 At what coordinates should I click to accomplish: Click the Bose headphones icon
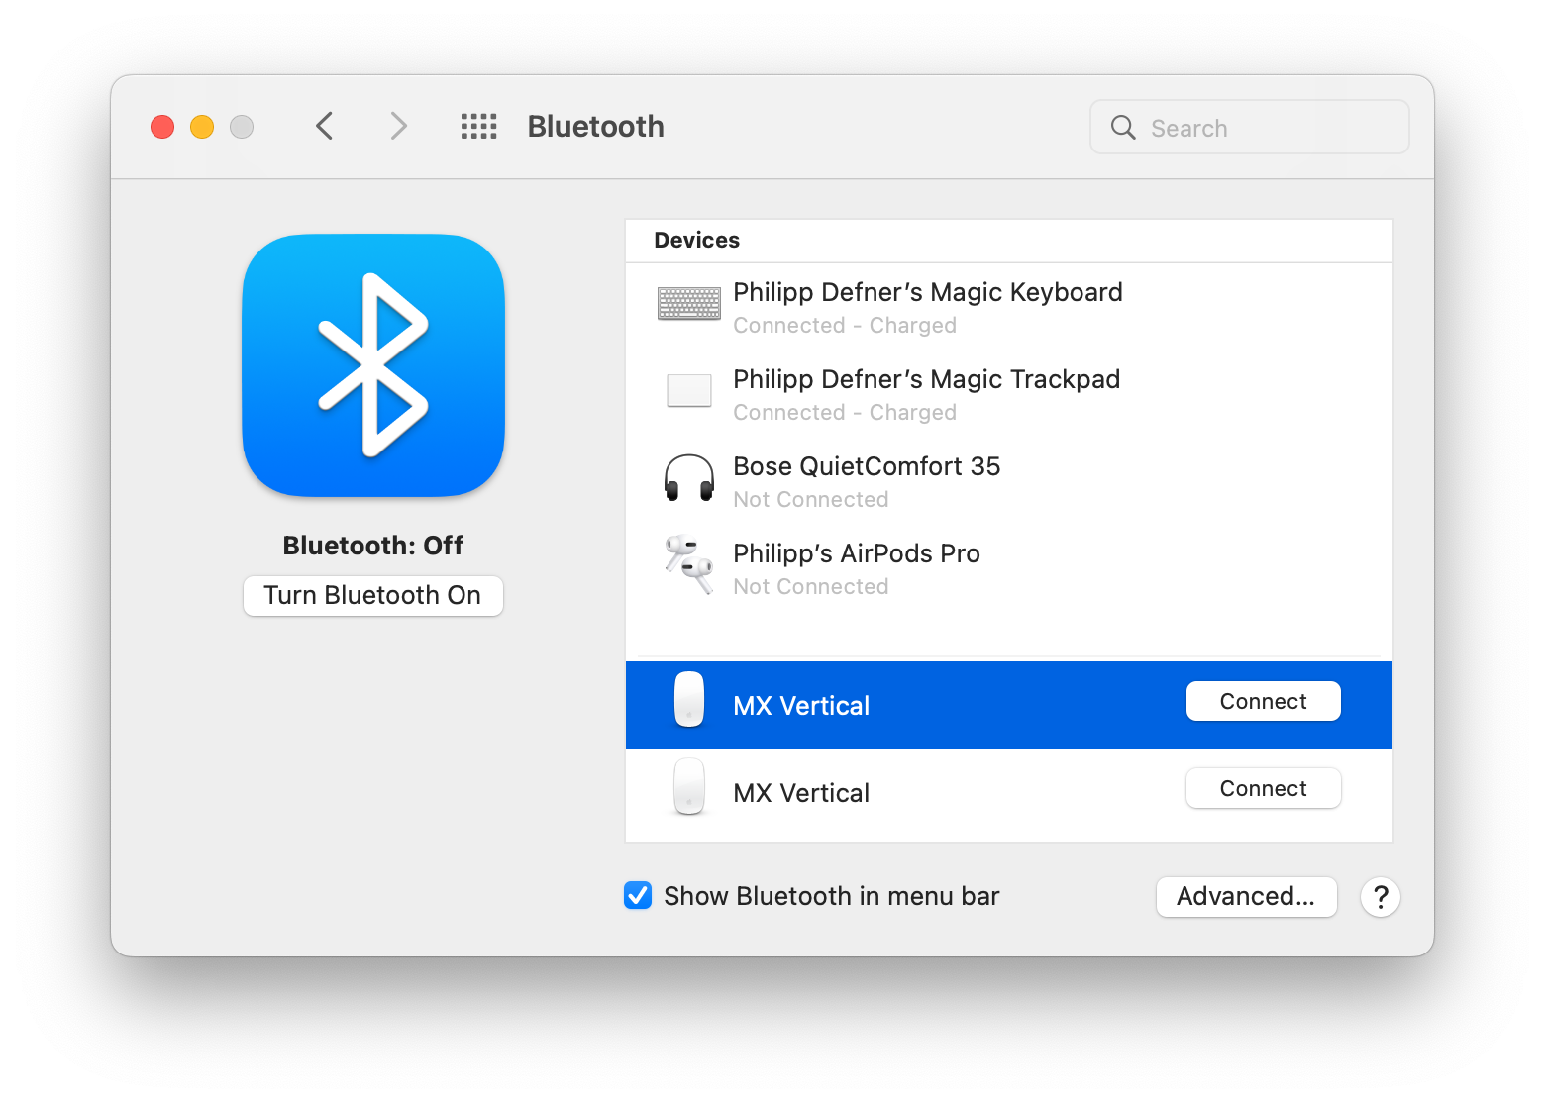coord(689,478)
